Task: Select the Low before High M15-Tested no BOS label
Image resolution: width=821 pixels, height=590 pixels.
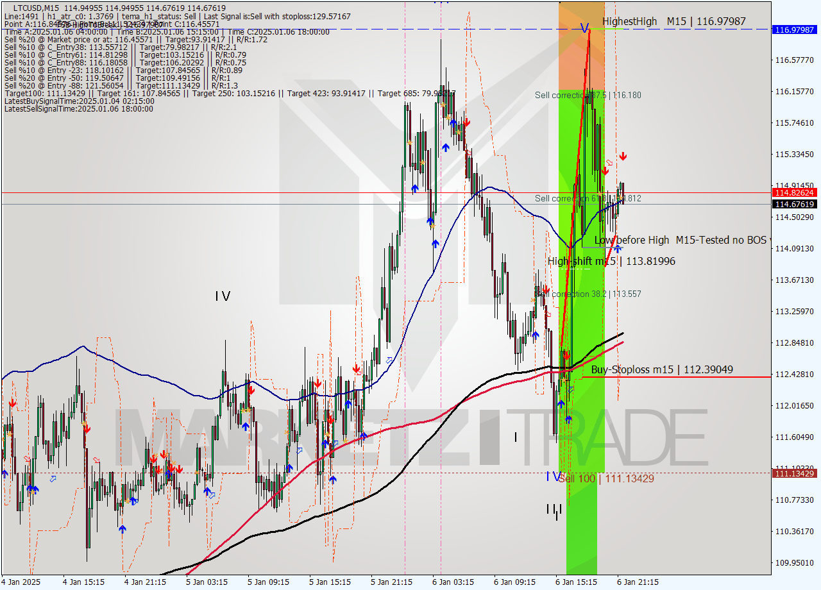Action: 680,240
